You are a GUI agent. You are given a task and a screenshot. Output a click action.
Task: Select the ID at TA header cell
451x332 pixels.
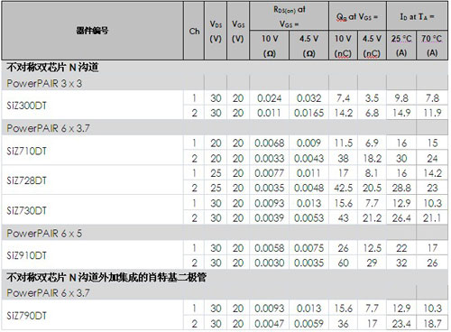coord(417,16)
